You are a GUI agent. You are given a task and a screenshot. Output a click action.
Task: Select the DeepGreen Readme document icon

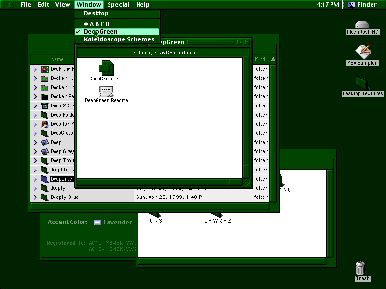(x=106, y=92)
